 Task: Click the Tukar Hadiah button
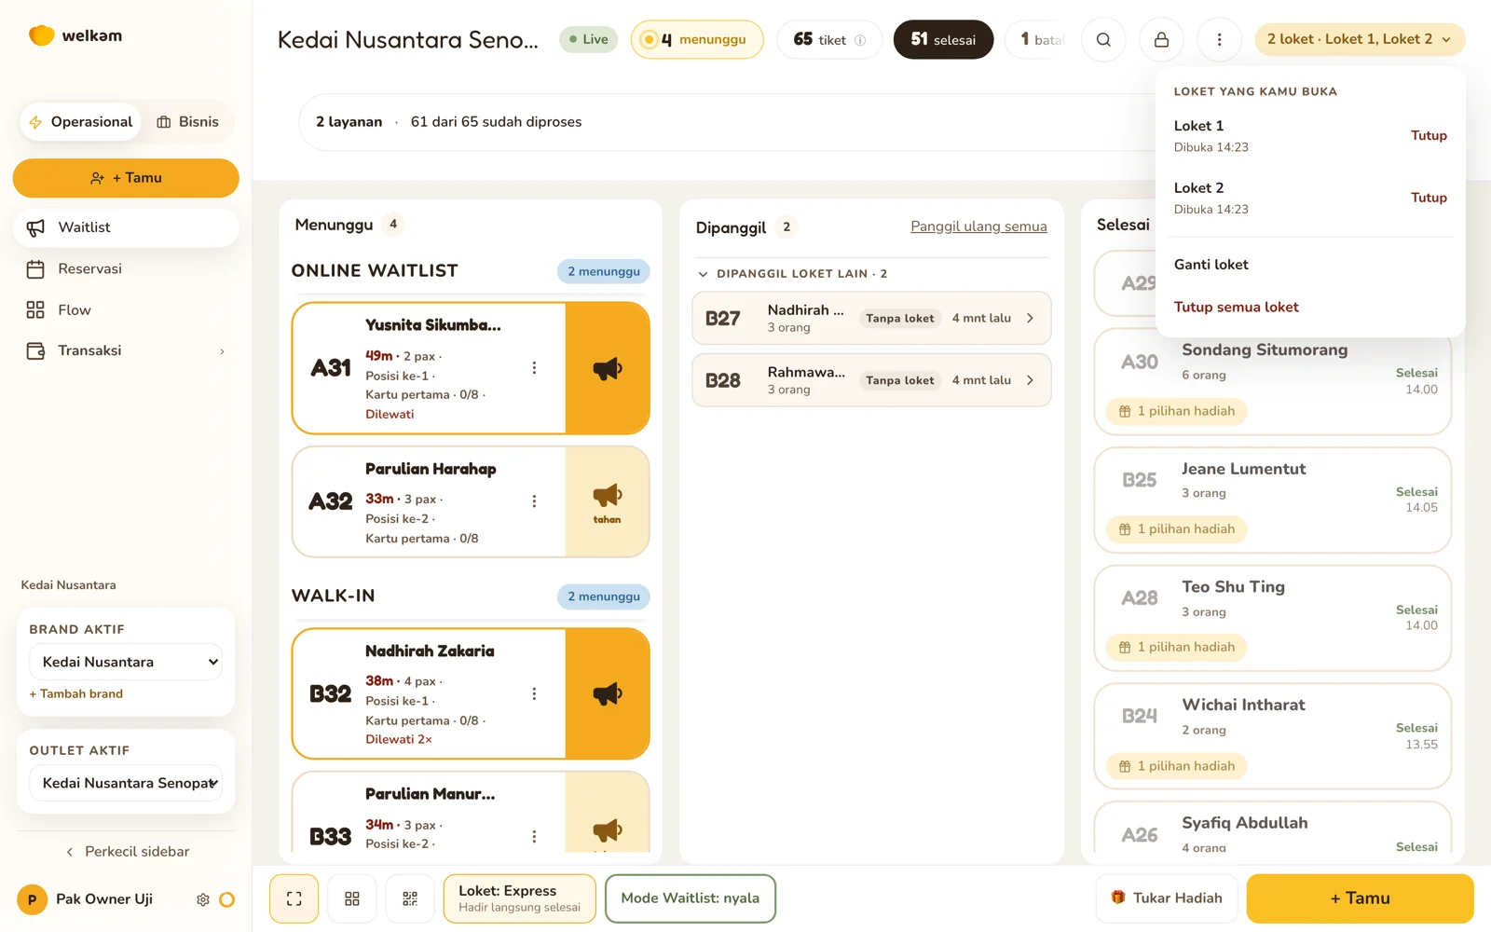1167,898
